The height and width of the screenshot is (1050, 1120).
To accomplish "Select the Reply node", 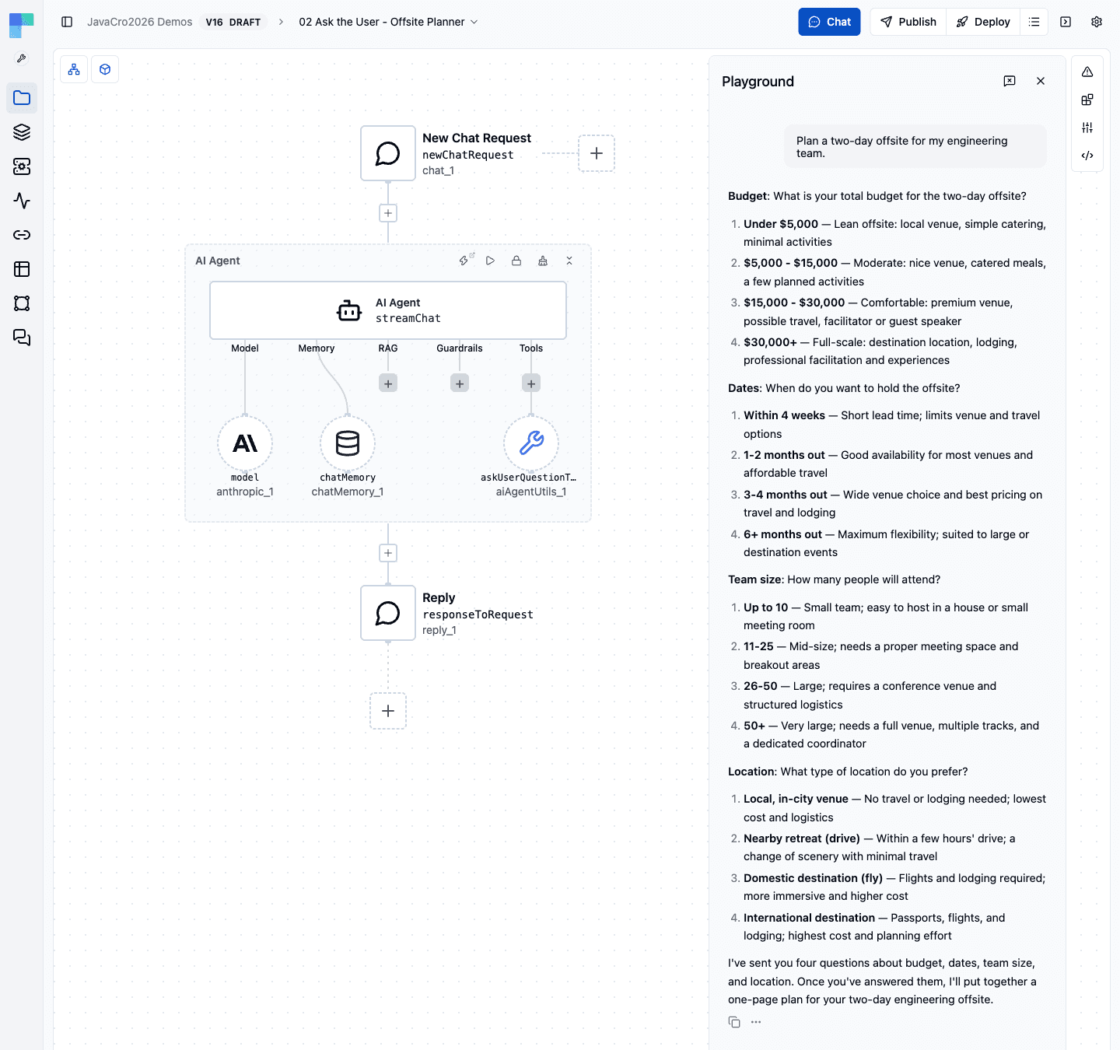I will coord(388,613).
